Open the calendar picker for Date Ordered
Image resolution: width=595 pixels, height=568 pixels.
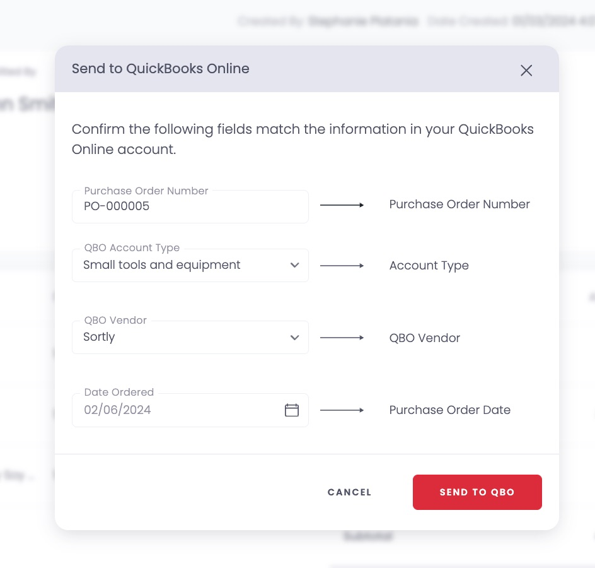click(x=291, y=410)
